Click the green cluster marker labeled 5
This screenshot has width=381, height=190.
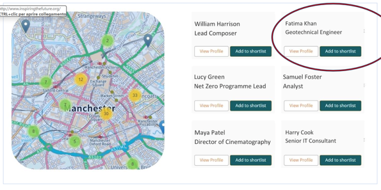pos(75,141)
